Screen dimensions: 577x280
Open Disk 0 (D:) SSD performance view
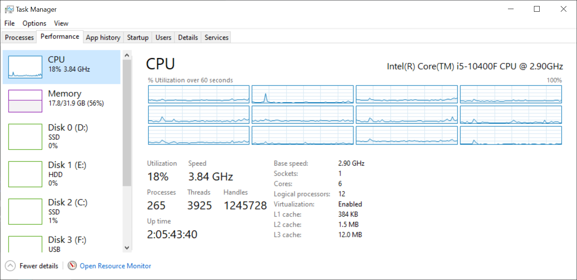click(61, 136)
